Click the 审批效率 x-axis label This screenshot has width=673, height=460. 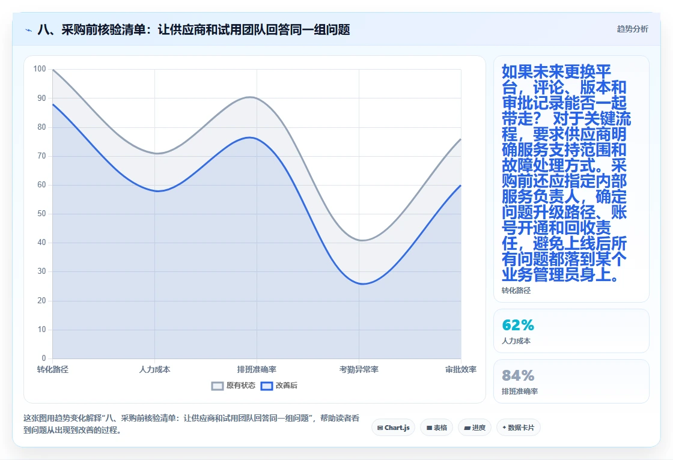pos(461,369)
